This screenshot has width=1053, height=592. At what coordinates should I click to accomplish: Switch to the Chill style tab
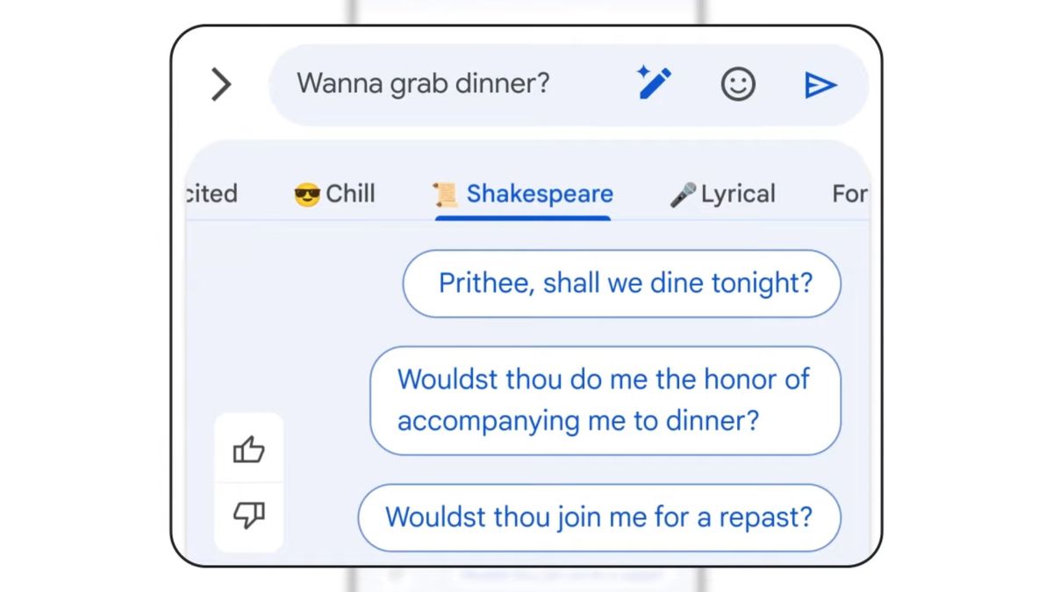coord(335,193)
